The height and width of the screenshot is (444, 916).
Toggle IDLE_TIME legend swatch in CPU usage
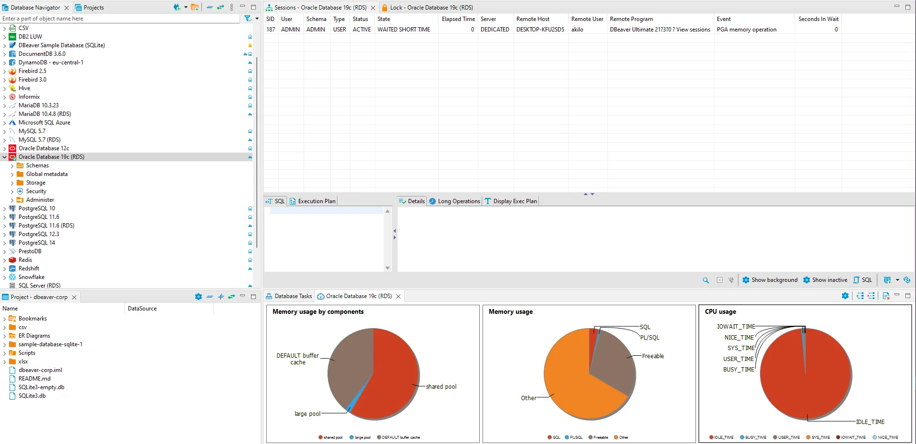(711, 437)
